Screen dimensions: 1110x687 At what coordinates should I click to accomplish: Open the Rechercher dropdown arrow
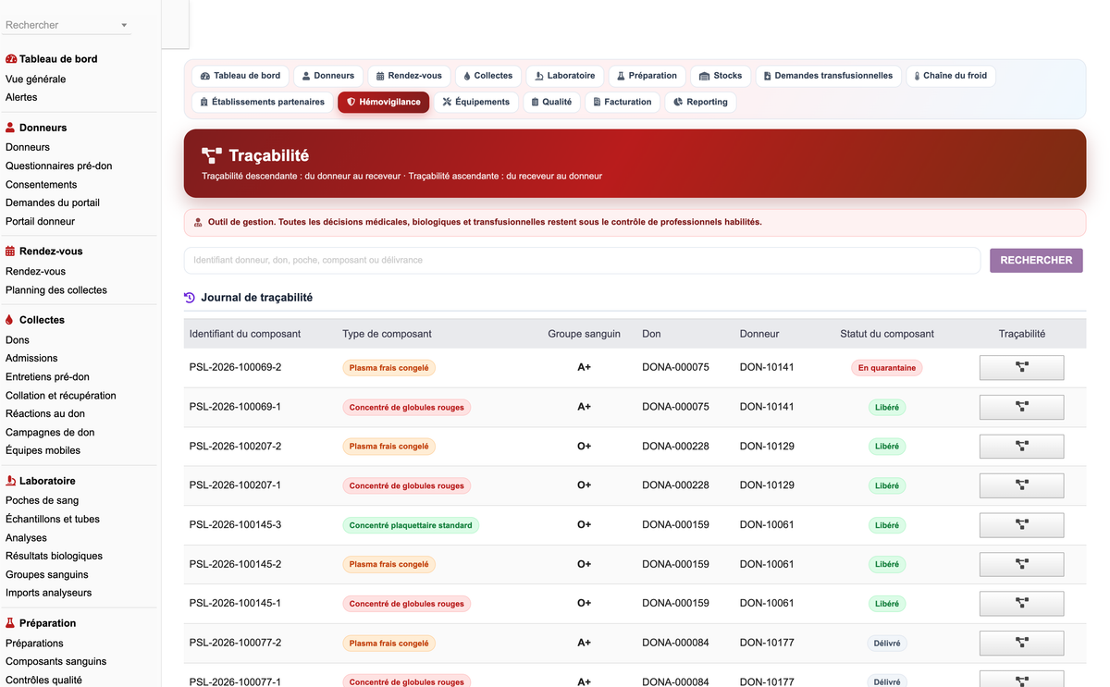click(124, 26)
